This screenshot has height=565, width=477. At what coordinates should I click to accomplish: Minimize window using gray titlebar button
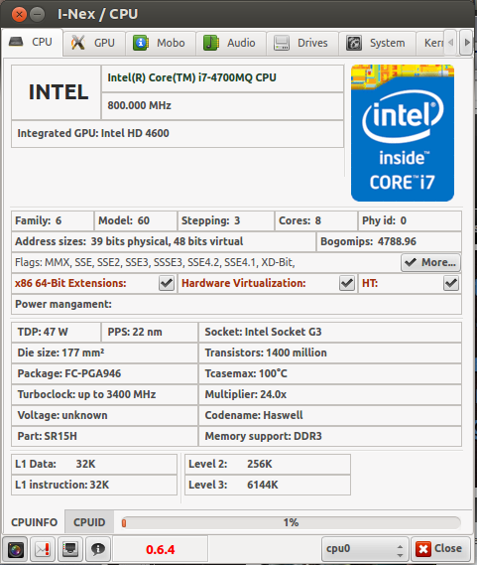tap(37, 15)
